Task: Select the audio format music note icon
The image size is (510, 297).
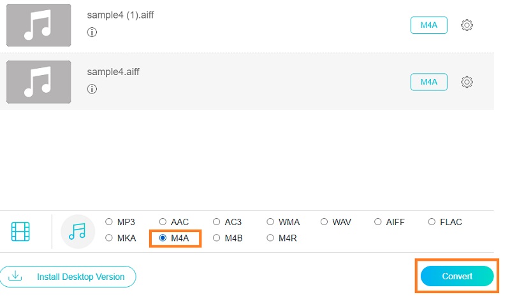Action: point(77,231)
